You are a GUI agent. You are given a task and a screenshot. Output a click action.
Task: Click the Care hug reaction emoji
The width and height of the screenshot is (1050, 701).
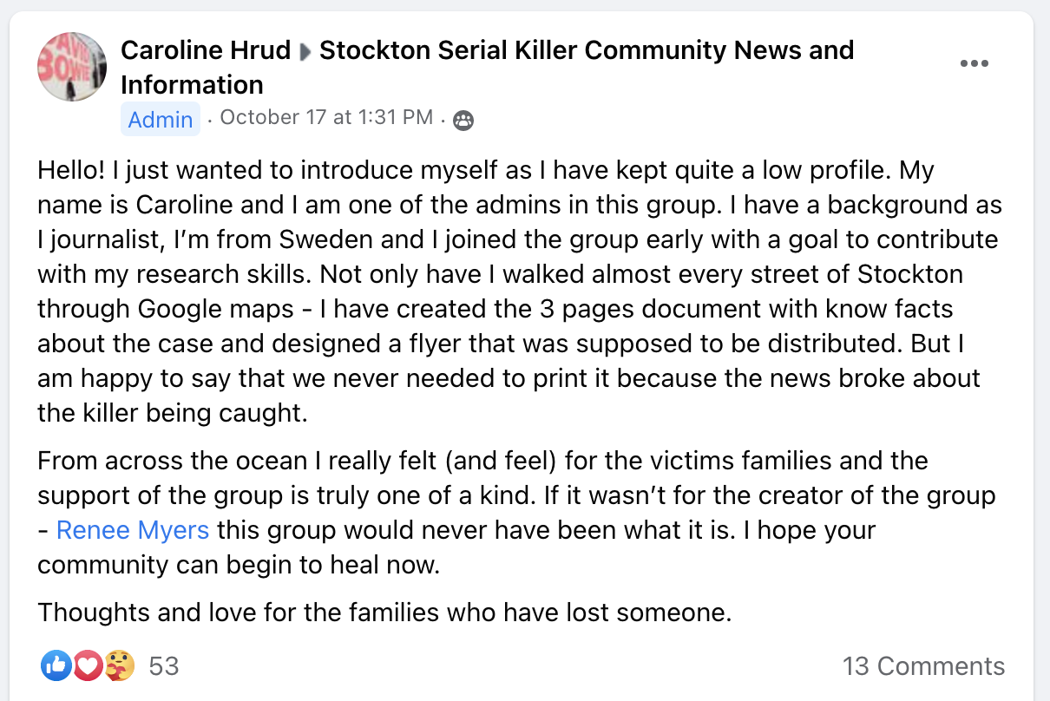pyautogui.click(x=120, y=666)
